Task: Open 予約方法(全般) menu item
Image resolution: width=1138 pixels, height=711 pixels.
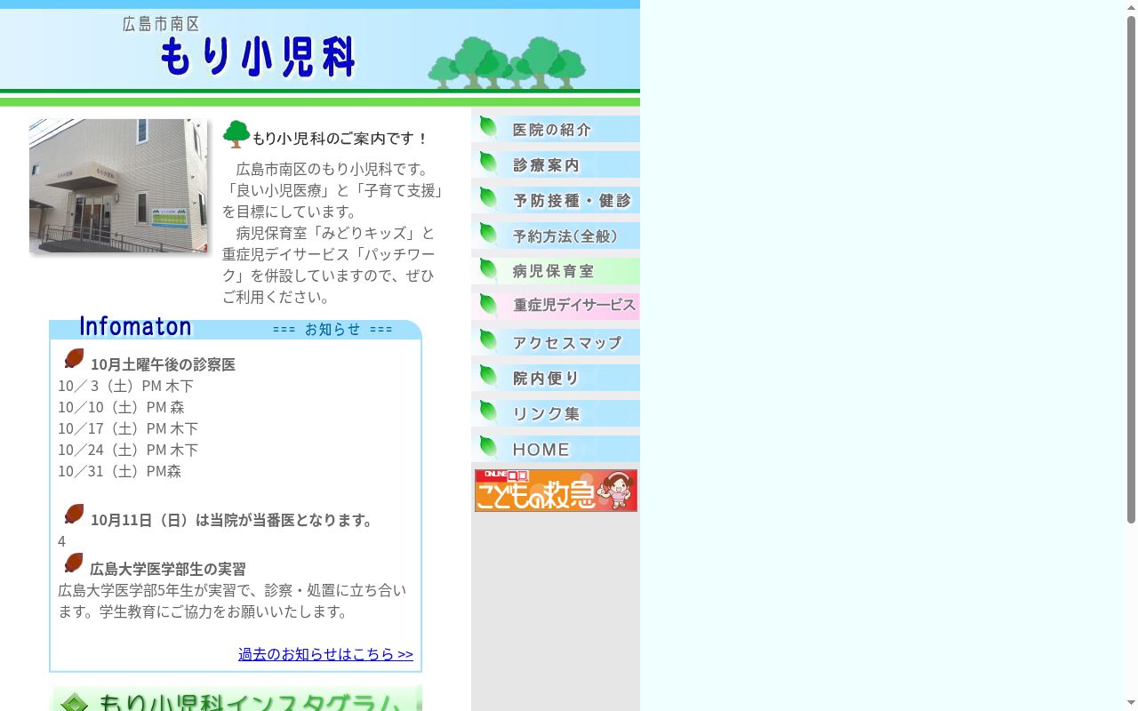Action: tap(556, 236)
